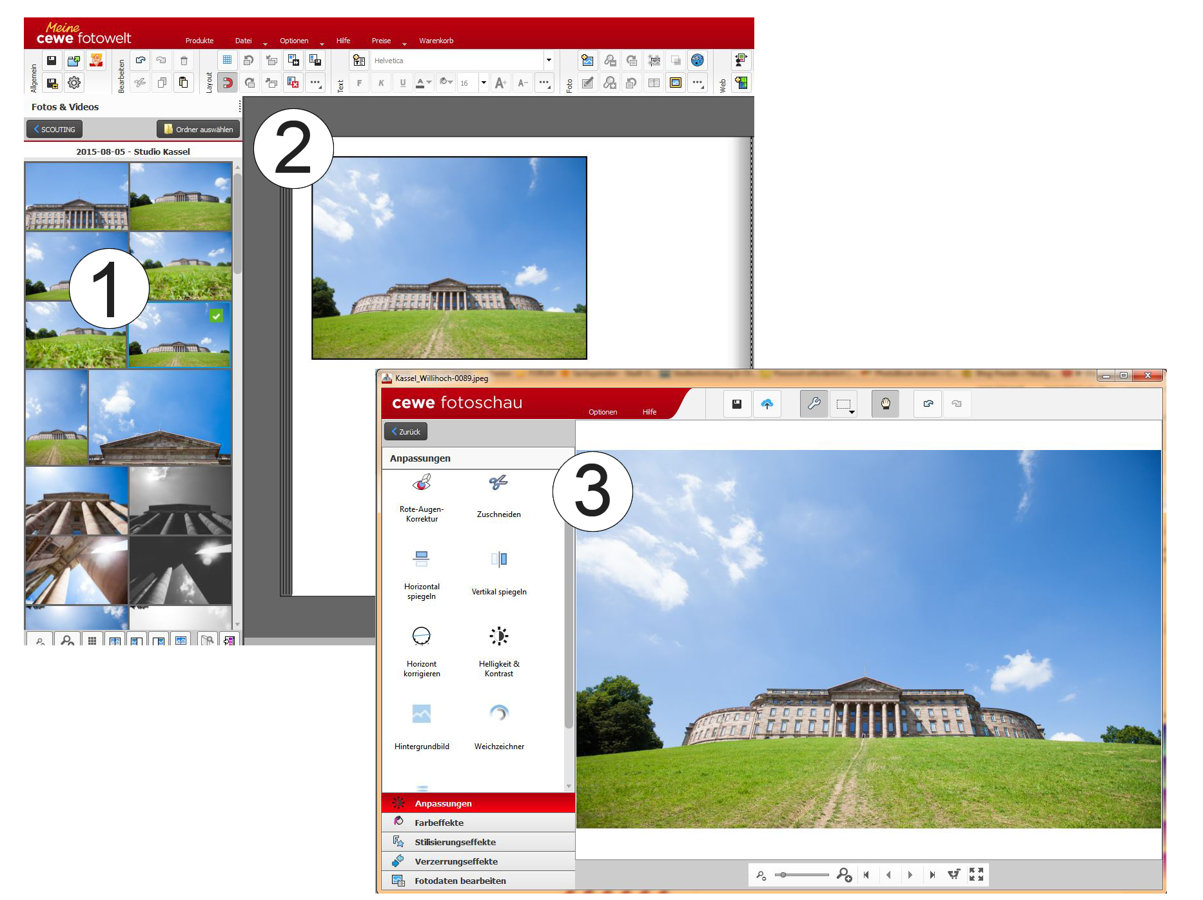
Task: Click the add photo icon in Foto group
Action: pos(587,61)
